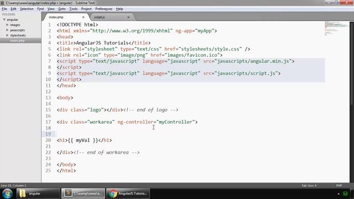Open the Find menu
Viewport: 354px width, 199px height.
coord(40,9)
